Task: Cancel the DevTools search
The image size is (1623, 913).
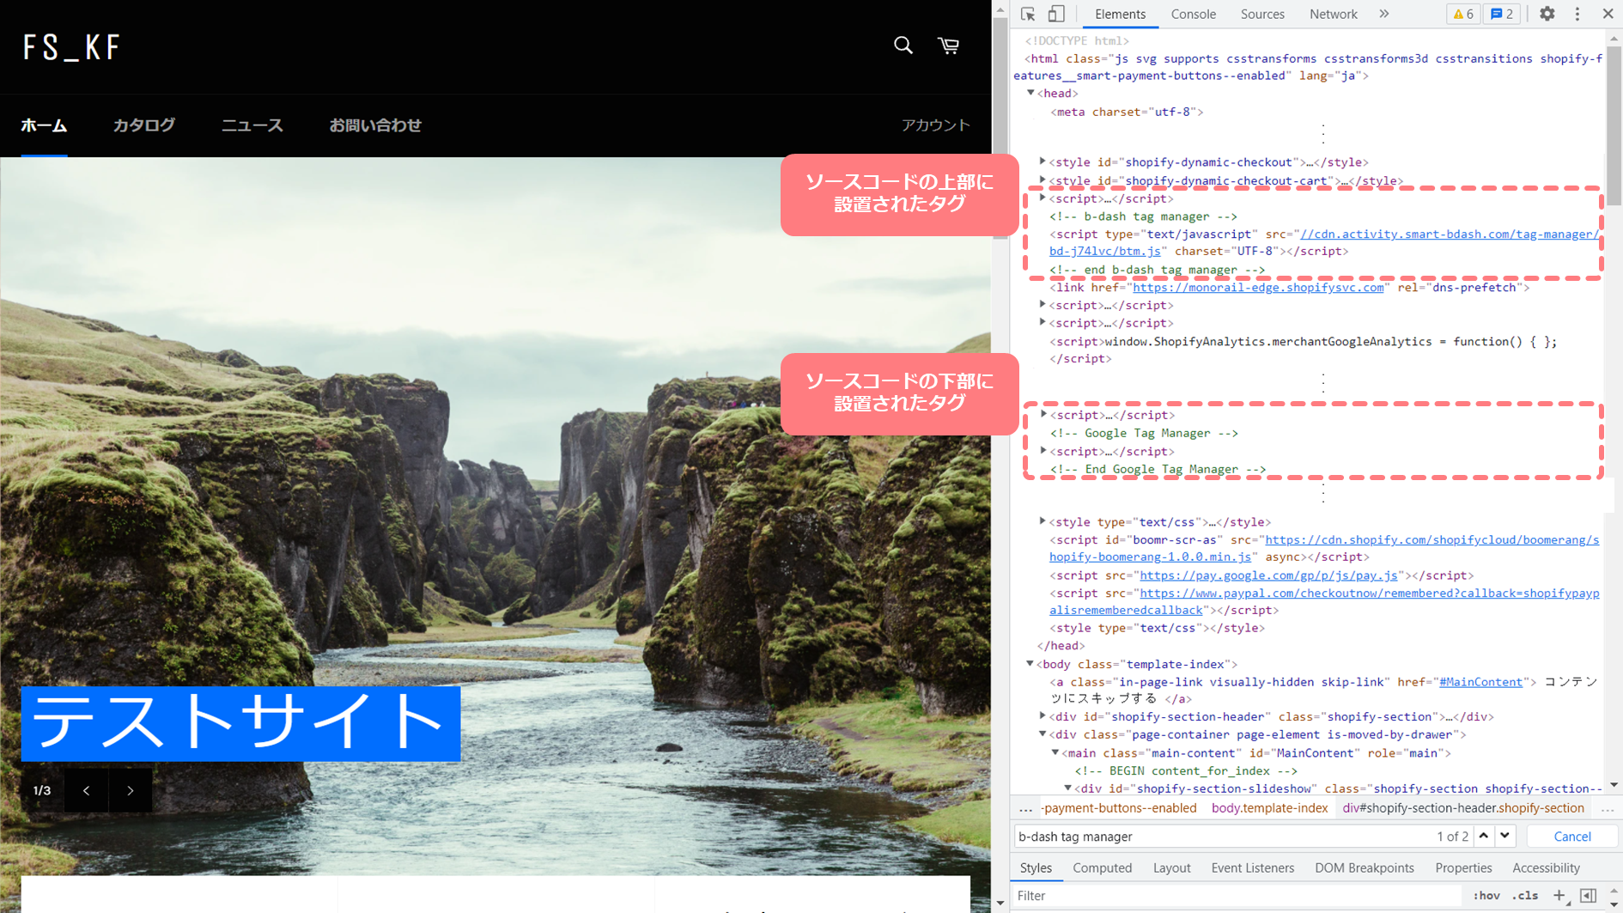Action: (1572, 836)
